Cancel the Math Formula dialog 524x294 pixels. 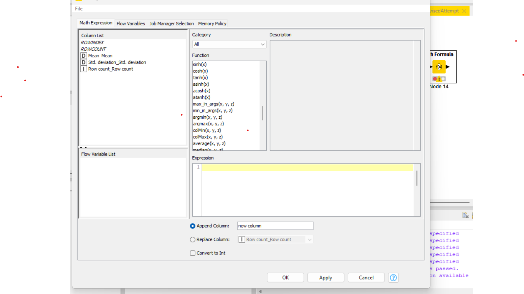click(x=366, y=278)
